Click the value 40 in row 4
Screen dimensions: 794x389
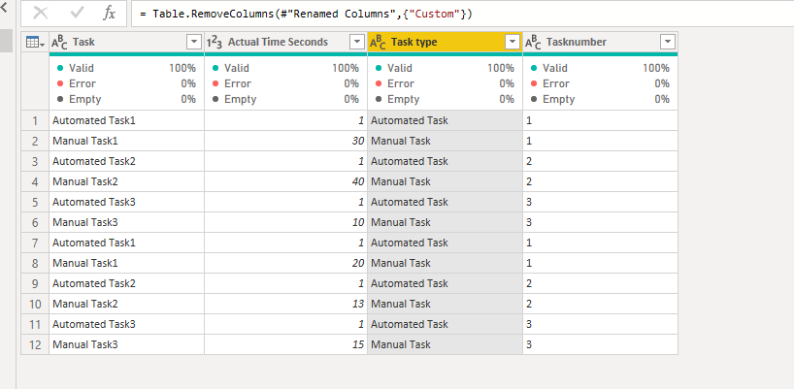[358, 181]
